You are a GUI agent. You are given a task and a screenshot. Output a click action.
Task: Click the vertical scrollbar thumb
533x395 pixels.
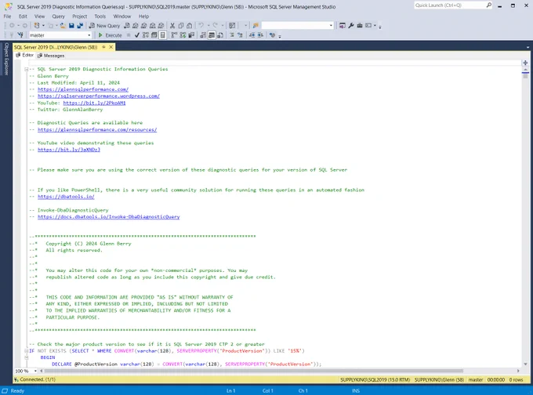[x=525, y=77]
